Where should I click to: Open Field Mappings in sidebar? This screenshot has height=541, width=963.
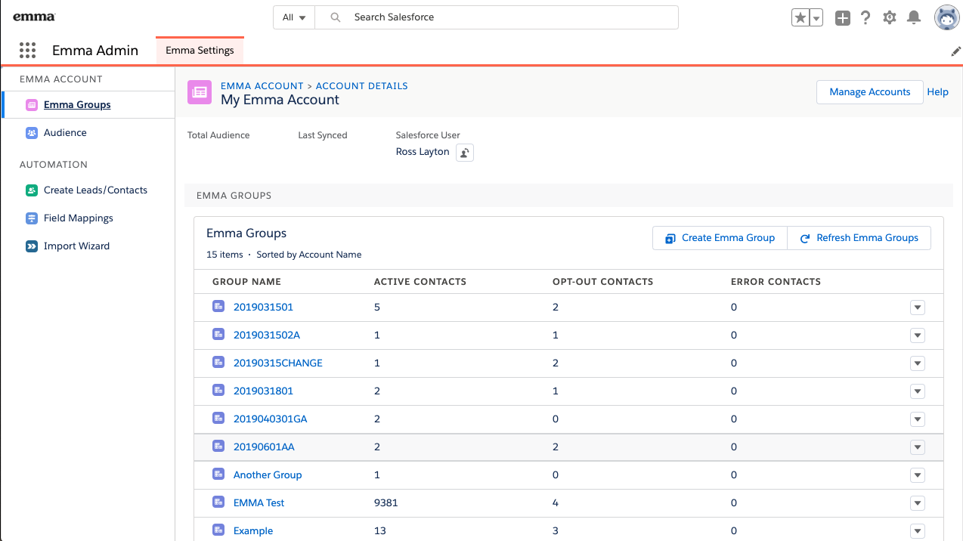(79, 218)
